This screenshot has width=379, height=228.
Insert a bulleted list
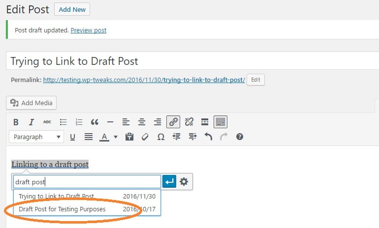coord(63,122)
